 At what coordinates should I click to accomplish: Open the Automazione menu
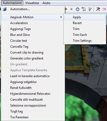click(x=12, y=3)
